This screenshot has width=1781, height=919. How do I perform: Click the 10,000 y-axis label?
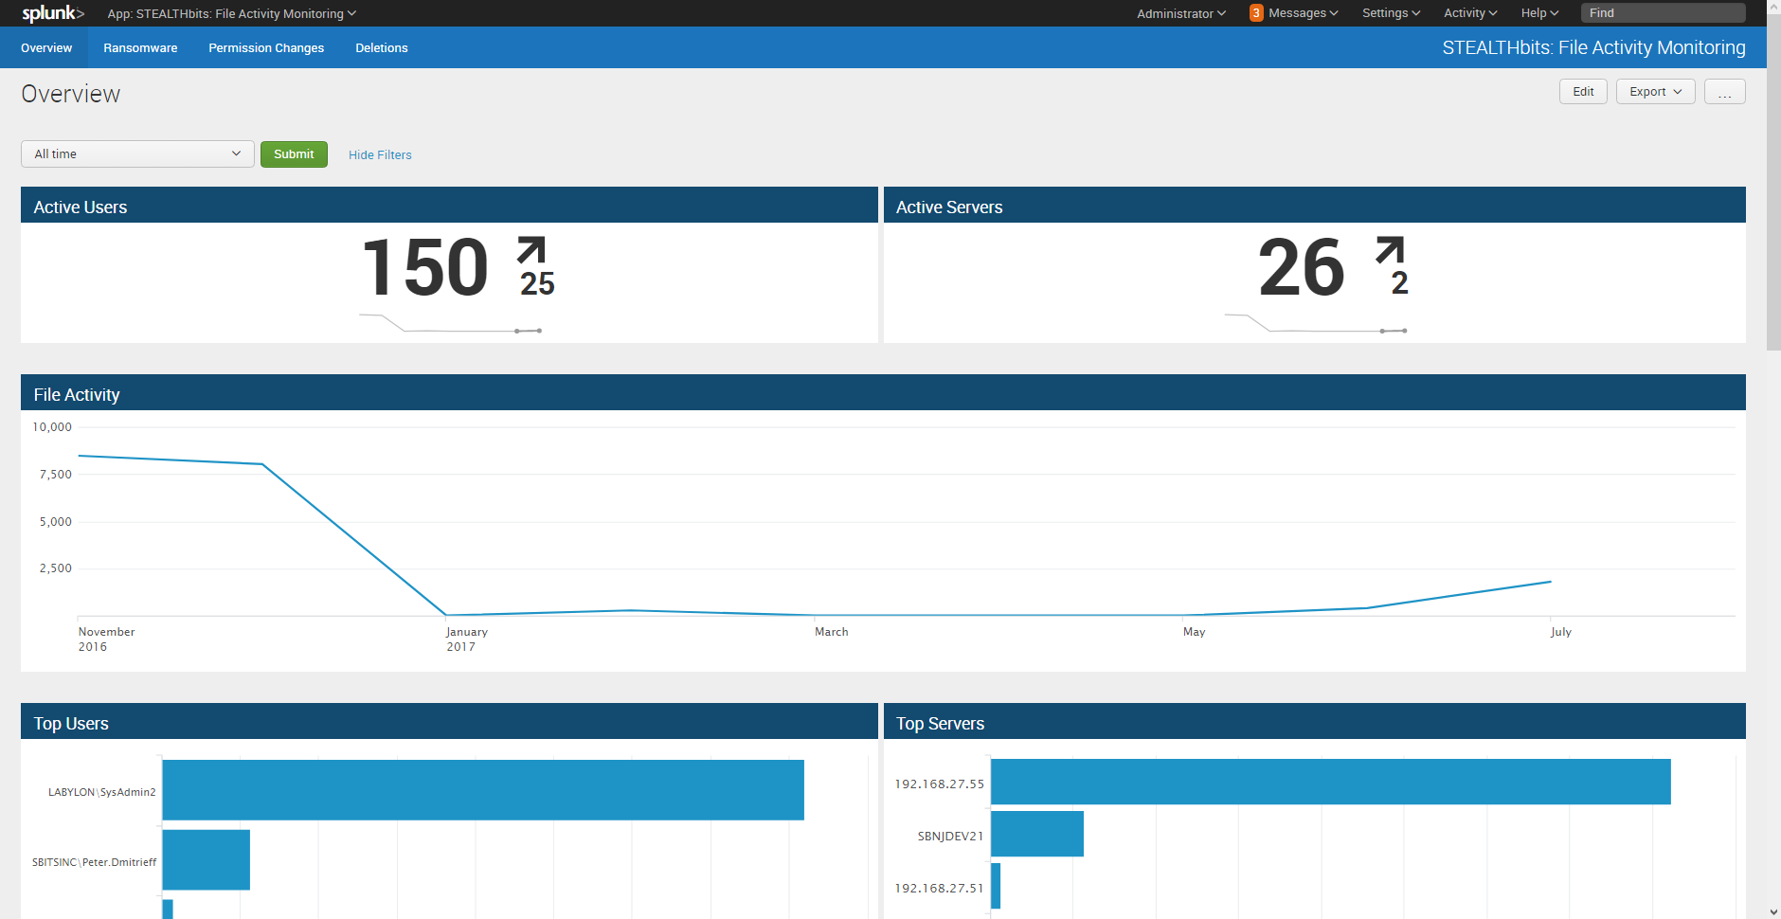pos(52,427)
